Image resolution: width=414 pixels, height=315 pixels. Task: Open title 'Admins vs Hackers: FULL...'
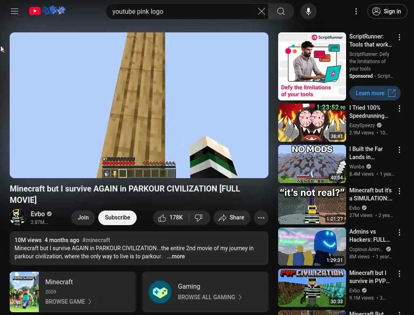[370, 235]
